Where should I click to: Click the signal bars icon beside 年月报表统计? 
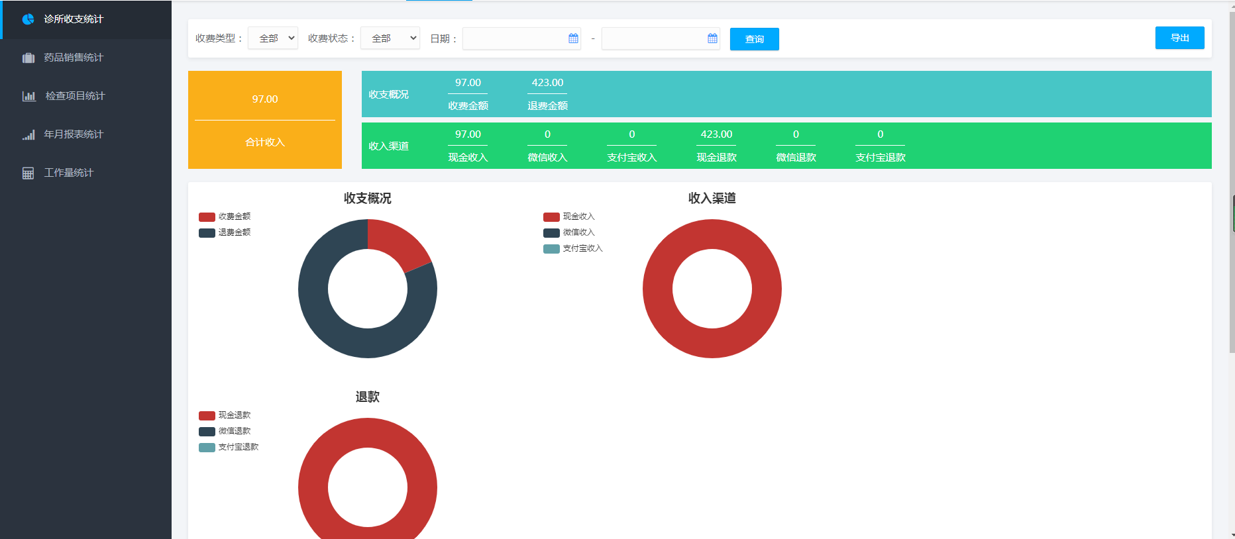[28, 134]
